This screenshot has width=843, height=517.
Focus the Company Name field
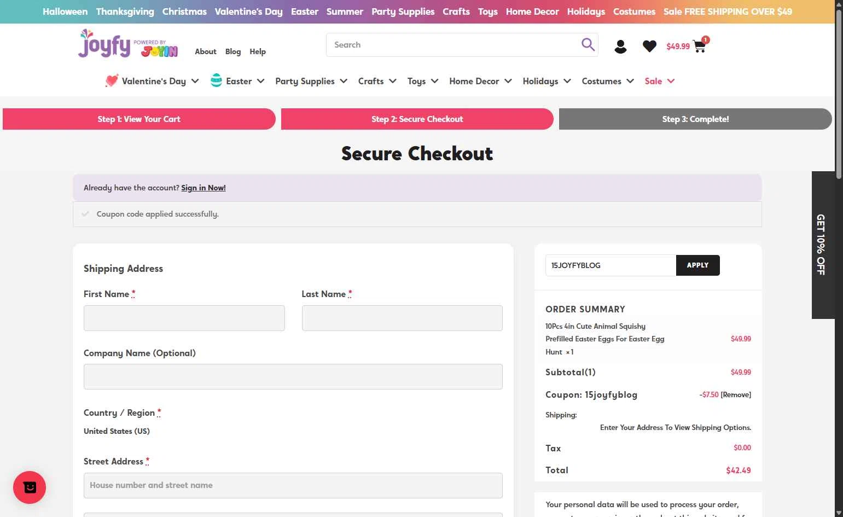coord(293,376)
